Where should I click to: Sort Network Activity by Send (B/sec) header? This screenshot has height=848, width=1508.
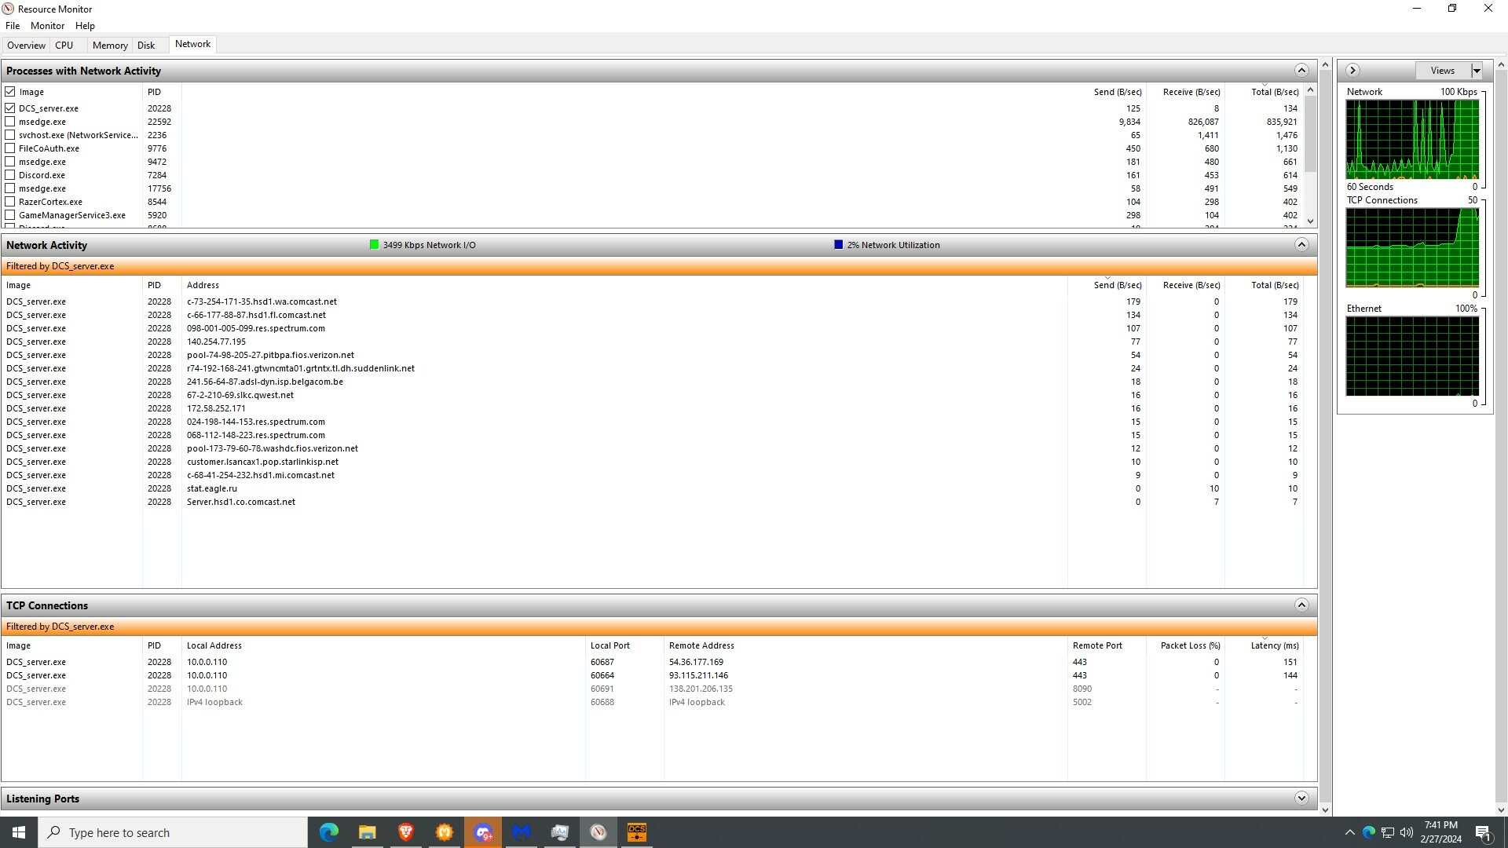(x=1107, y=285)
